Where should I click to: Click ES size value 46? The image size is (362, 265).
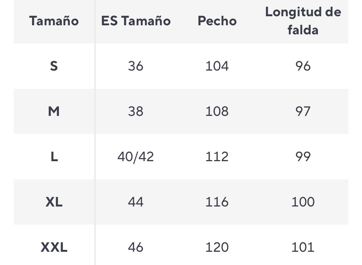136,247
